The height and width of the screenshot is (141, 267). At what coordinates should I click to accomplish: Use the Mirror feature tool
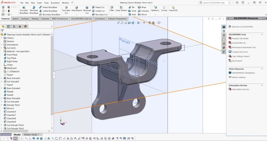pyautogui.click(x=142, y=15)
